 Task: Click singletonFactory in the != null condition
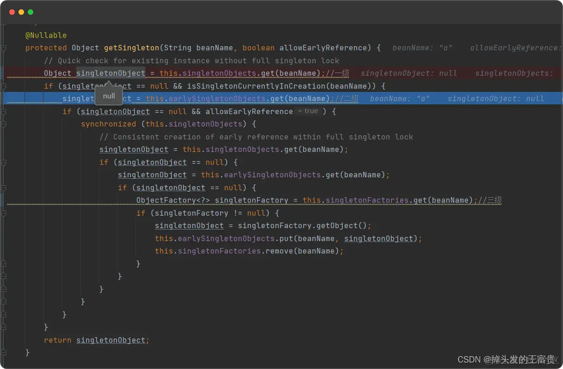click(192, 213)
